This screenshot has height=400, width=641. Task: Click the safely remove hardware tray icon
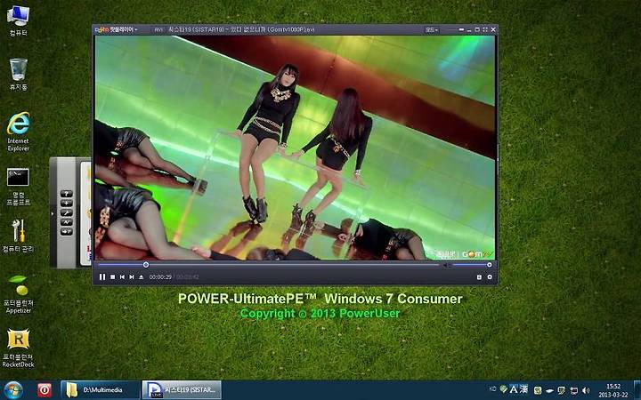(550, 390)
